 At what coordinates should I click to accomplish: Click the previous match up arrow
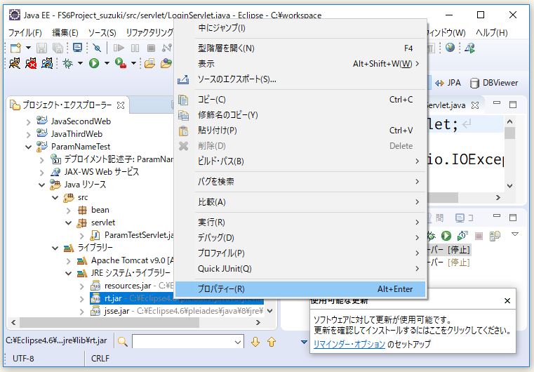(x=272, y=342)
